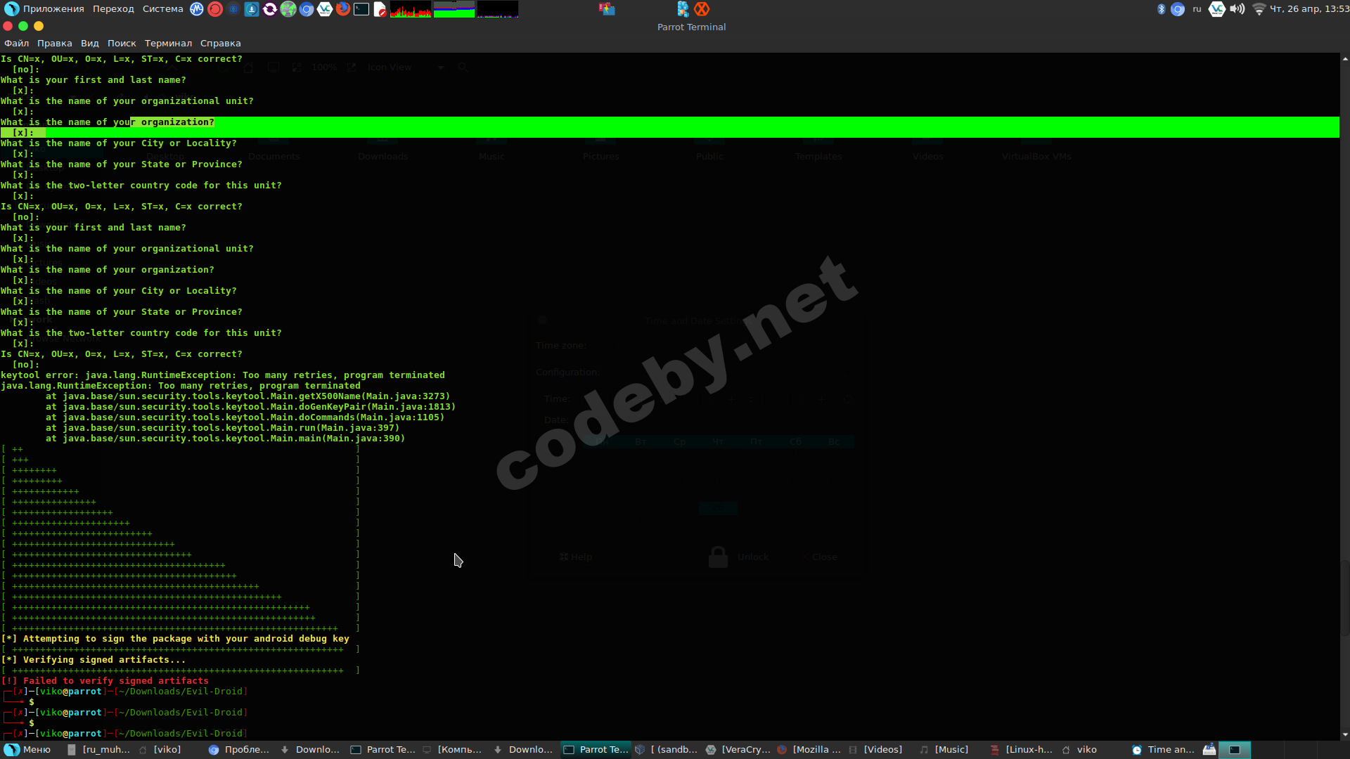Open the Chromium icon in system tray

click(x=1178, y=9)
